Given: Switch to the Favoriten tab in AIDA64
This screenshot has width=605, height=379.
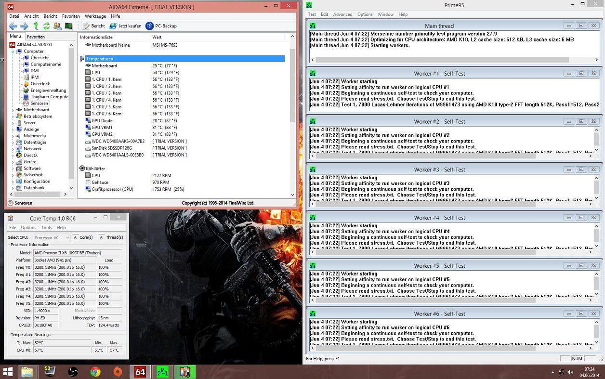Looking at the screenshot, I should click(x=36, y=37).
